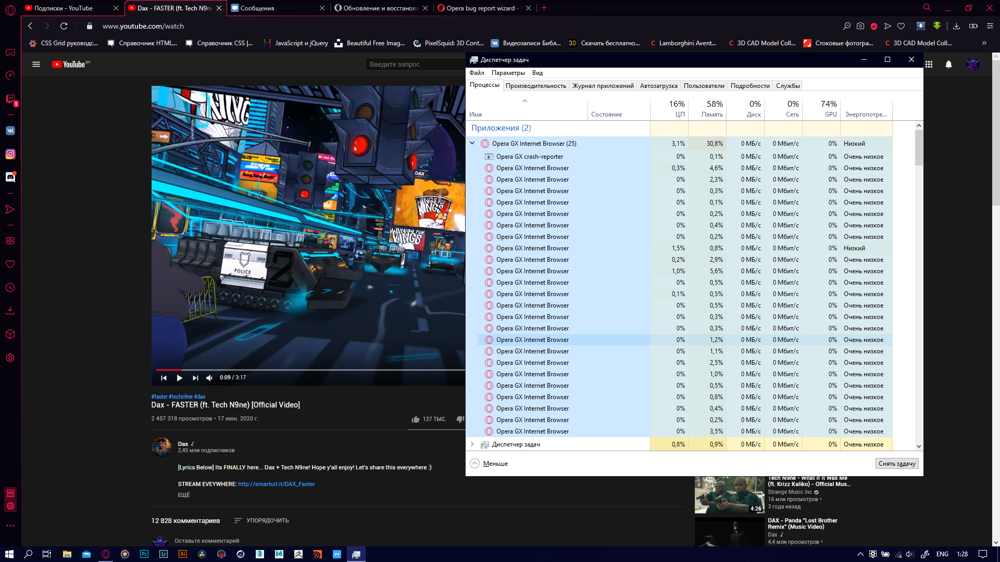1000x562 pixels.
Task: Click #faster hashtag above video title
Action: [159, 397]
